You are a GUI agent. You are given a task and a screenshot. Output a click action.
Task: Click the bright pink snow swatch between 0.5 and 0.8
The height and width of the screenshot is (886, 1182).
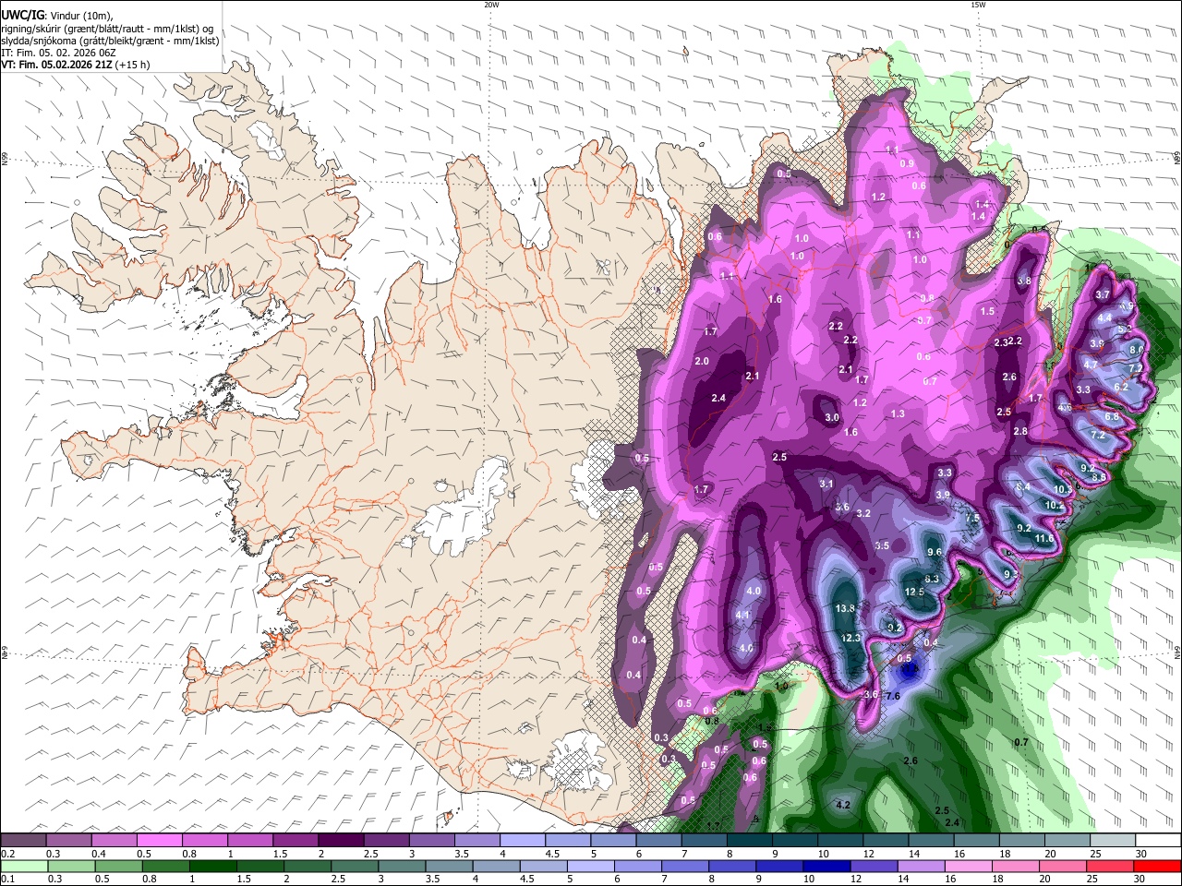pyautogui.click(x=160, y=841)
